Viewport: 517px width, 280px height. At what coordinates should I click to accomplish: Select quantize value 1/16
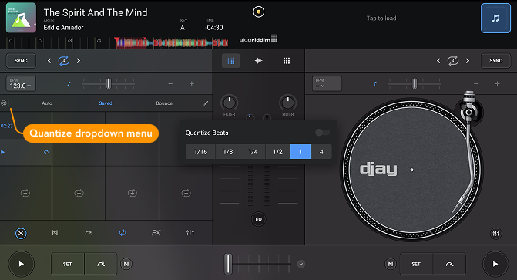point(200,152)
